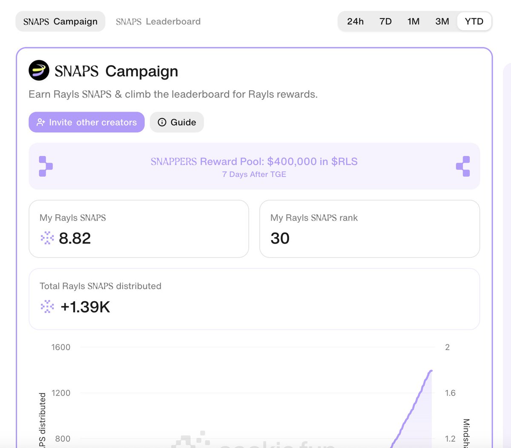
Task: Open the Guide button
Action: point(177,122)
